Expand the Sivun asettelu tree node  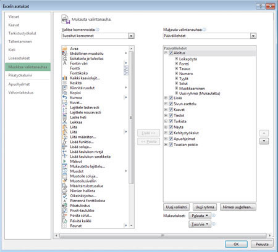pos(166,104)
